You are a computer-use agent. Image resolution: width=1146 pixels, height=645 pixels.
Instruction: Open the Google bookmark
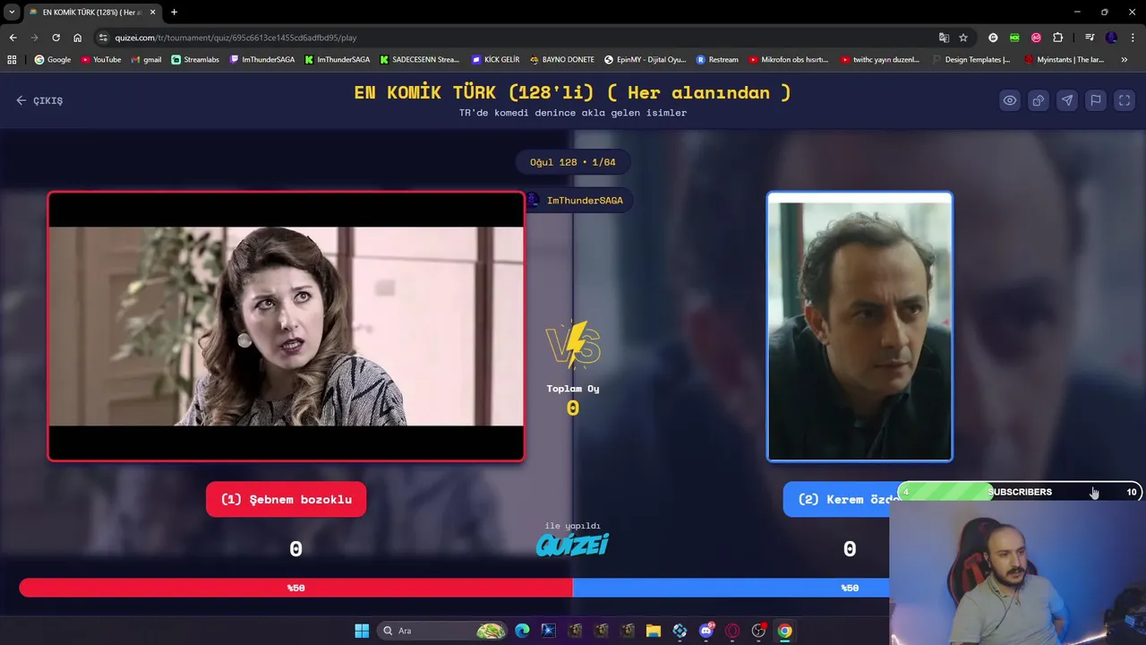click(53, 60)
